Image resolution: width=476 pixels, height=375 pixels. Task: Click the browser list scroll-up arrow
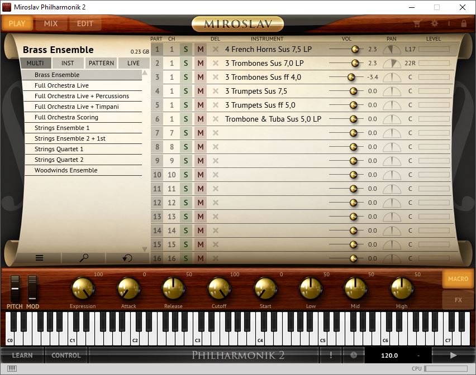coord(145,73)
